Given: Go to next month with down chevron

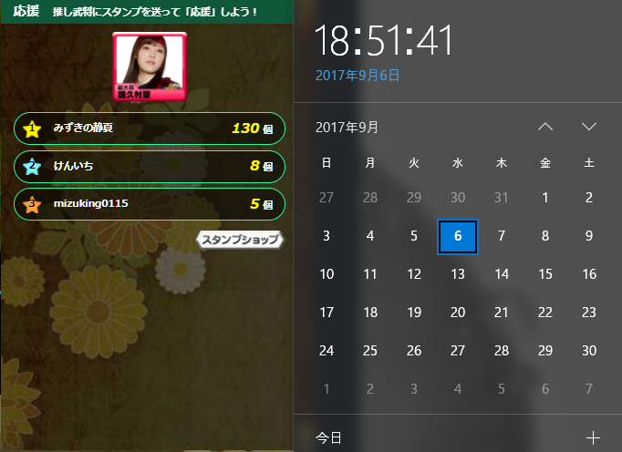Looking at the screenshot, I should pyautogui.click(x=588, y=127).
